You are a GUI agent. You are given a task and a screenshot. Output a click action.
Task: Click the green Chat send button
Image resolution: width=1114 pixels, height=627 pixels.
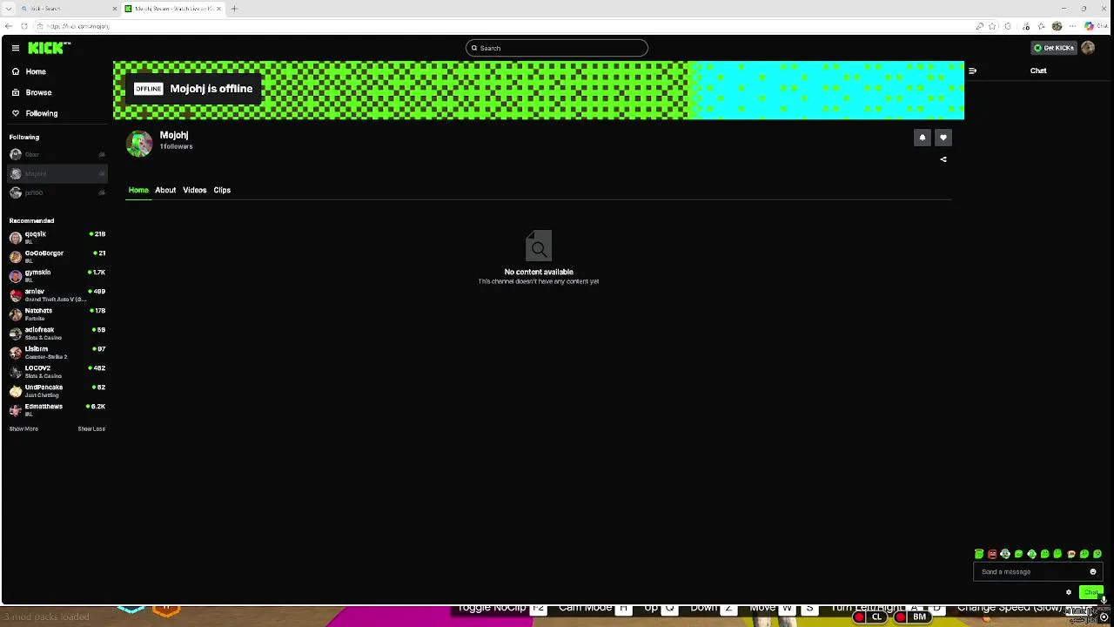(1091, 592)
